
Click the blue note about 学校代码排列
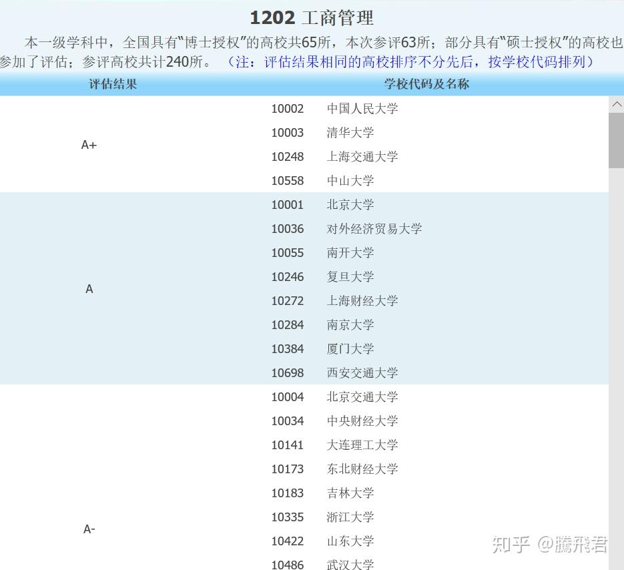click(x=410, y=61)
